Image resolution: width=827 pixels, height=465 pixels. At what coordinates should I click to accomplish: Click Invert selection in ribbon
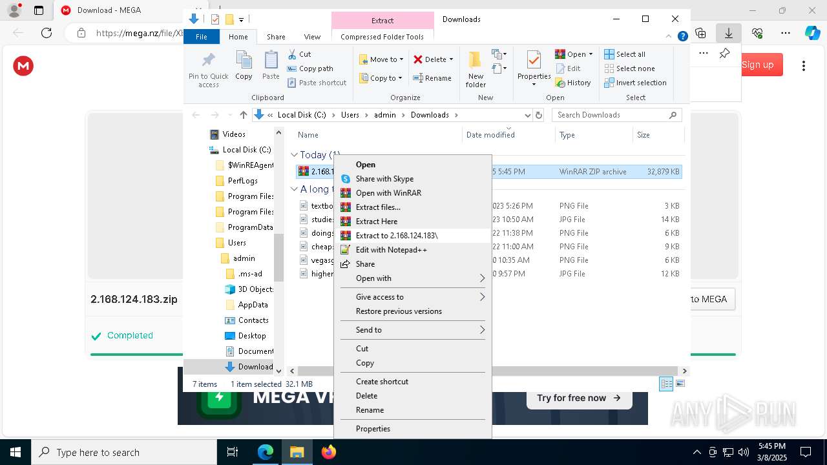pyautogui.click(x=635, y=83)
